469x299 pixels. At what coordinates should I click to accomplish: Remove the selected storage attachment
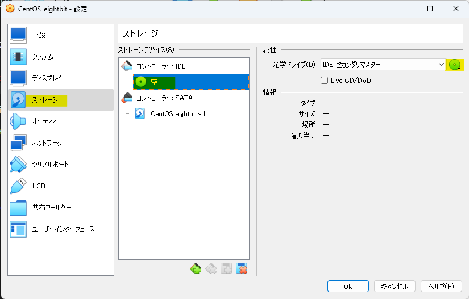click(242, 268)
